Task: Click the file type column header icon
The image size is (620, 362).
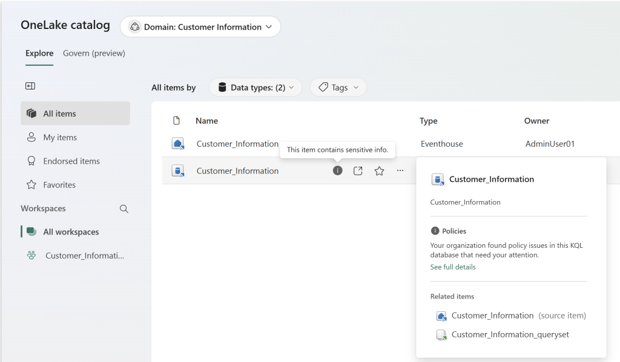Action: (176, 120)
